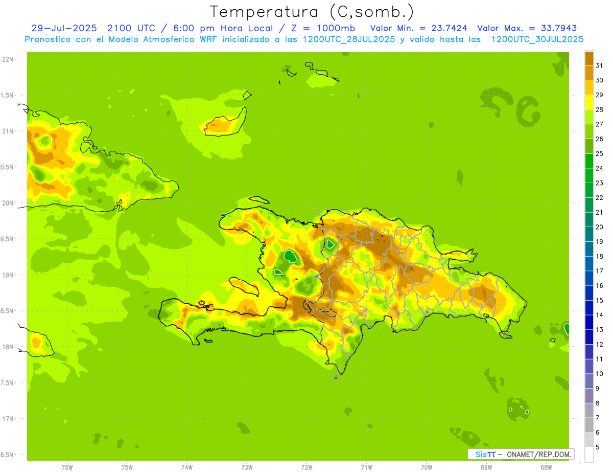Click the 73W longitude axis label
613x474 pixels.
click(x=247, y=467)
